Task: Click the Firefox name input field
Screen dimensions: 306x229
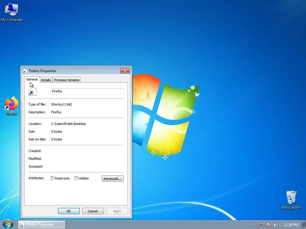Action: (87, 92)
